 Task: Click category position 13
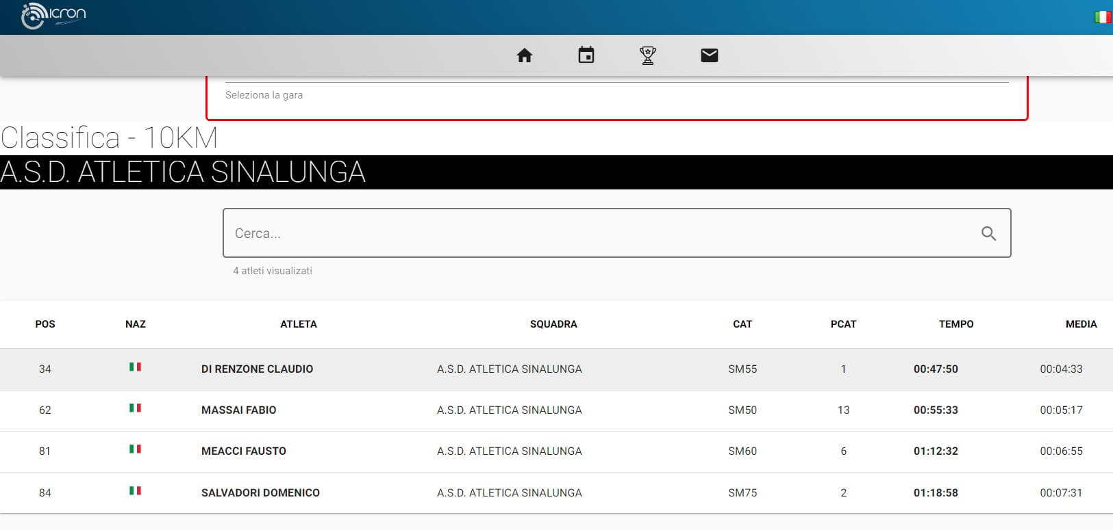point(843,410)
